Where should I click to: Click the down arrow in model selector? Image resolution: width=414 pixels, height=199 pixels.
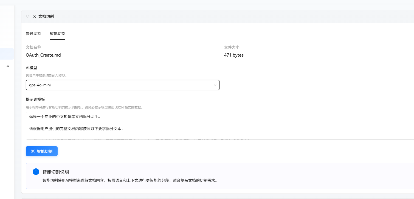(215, 85)
